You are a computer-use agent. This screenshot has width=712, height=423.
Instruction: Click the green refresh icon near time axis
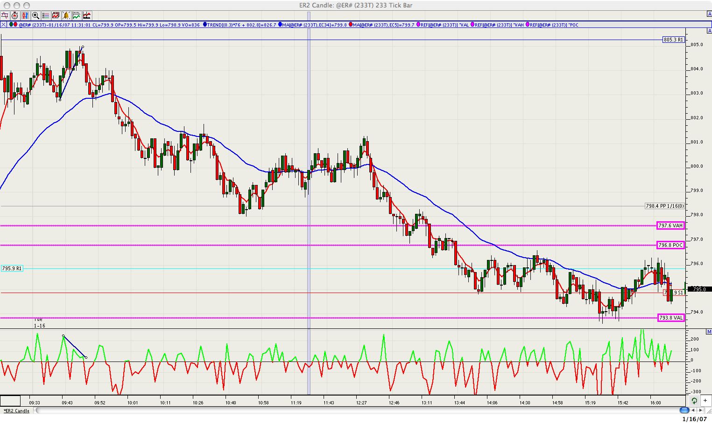pos(694,401)
